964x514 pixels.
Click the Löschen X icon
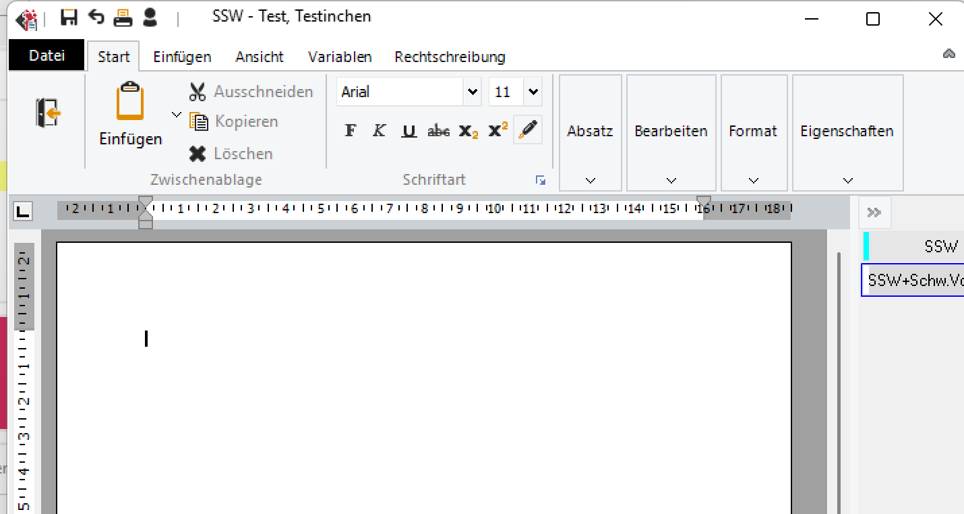(x=198, y=154)
